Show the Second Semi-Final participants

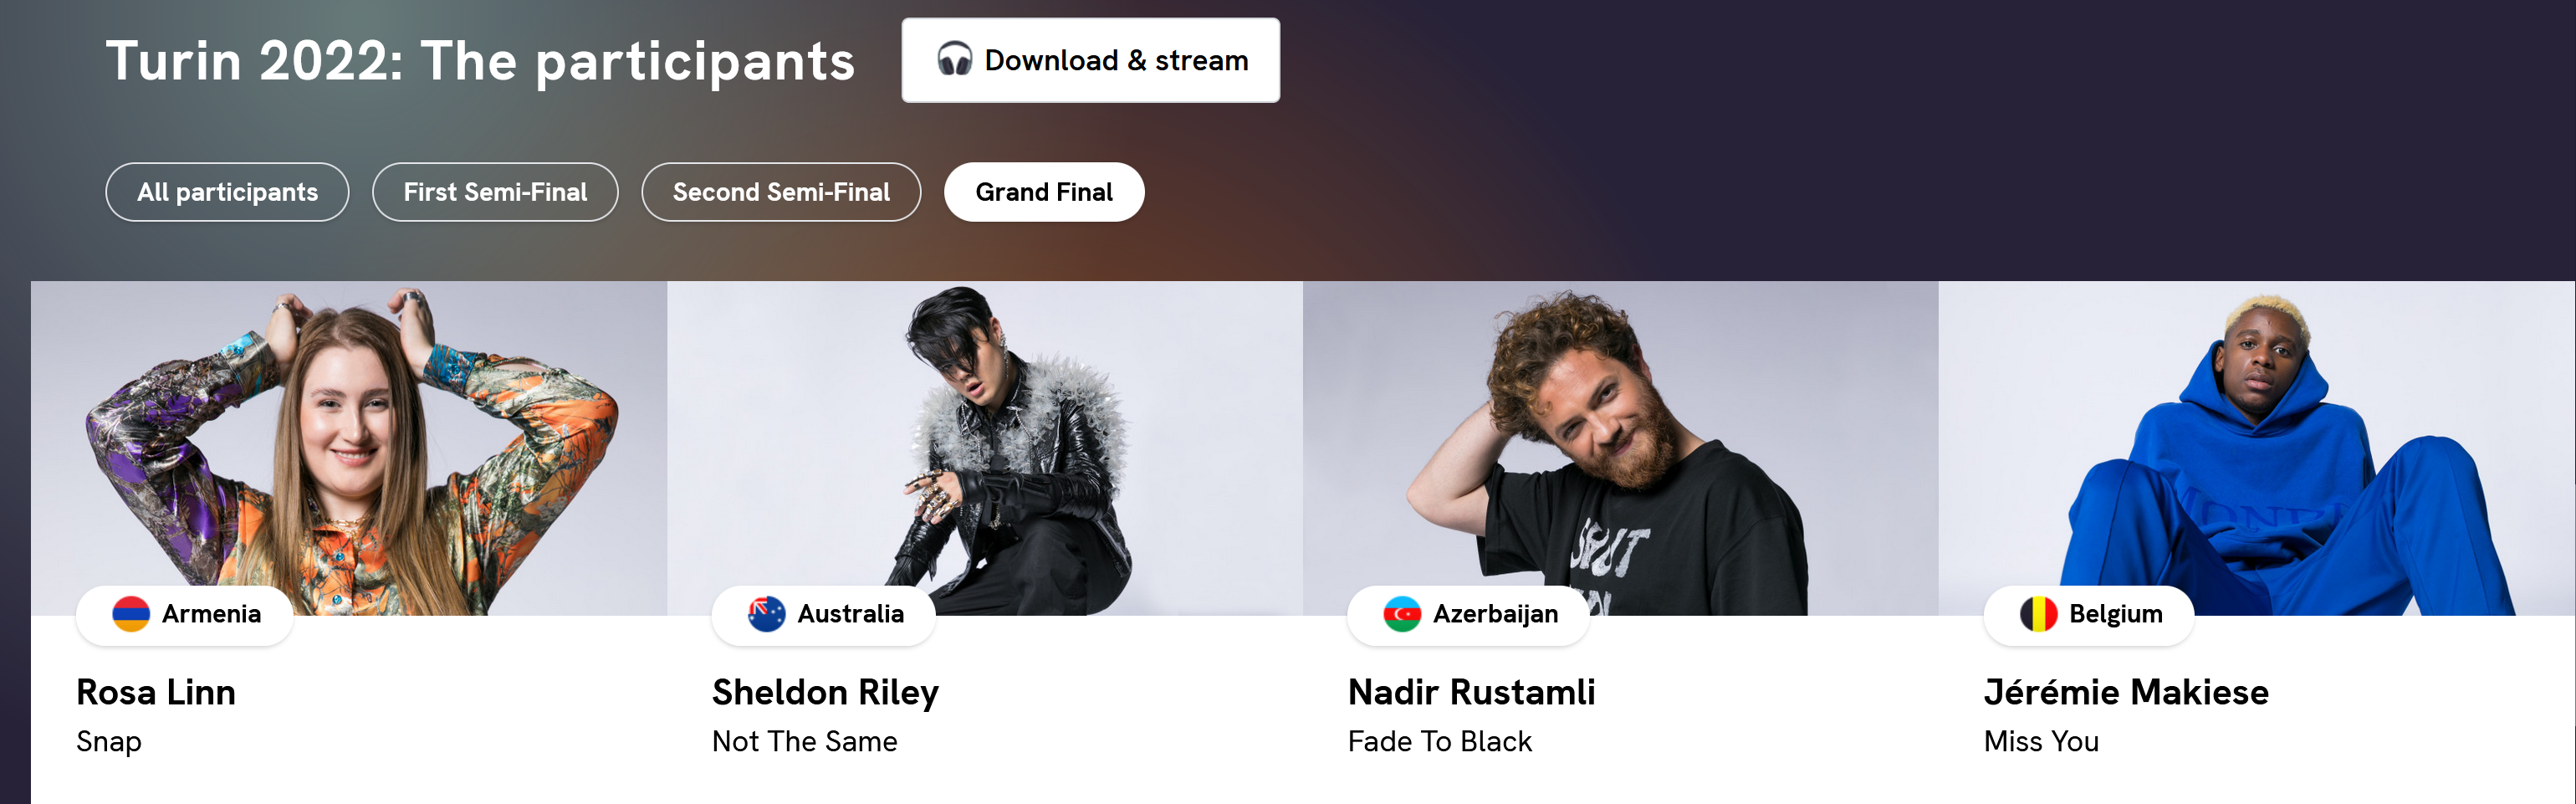781,192
